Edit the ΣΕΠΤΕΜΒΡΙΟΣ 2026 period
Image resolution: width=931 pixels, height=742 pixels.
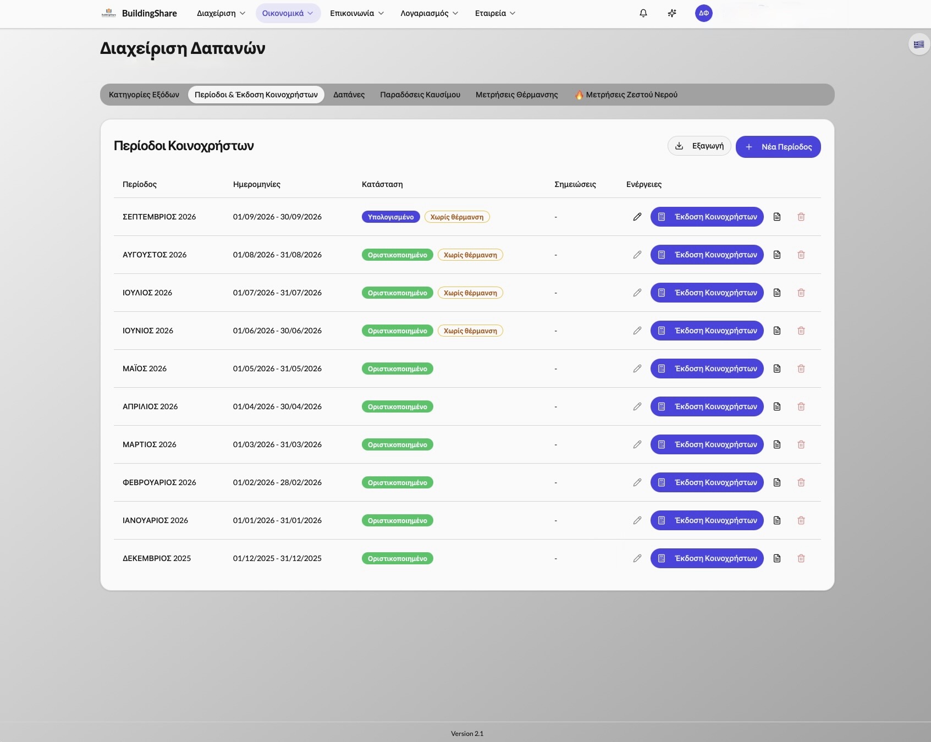(x=637, y=217)
